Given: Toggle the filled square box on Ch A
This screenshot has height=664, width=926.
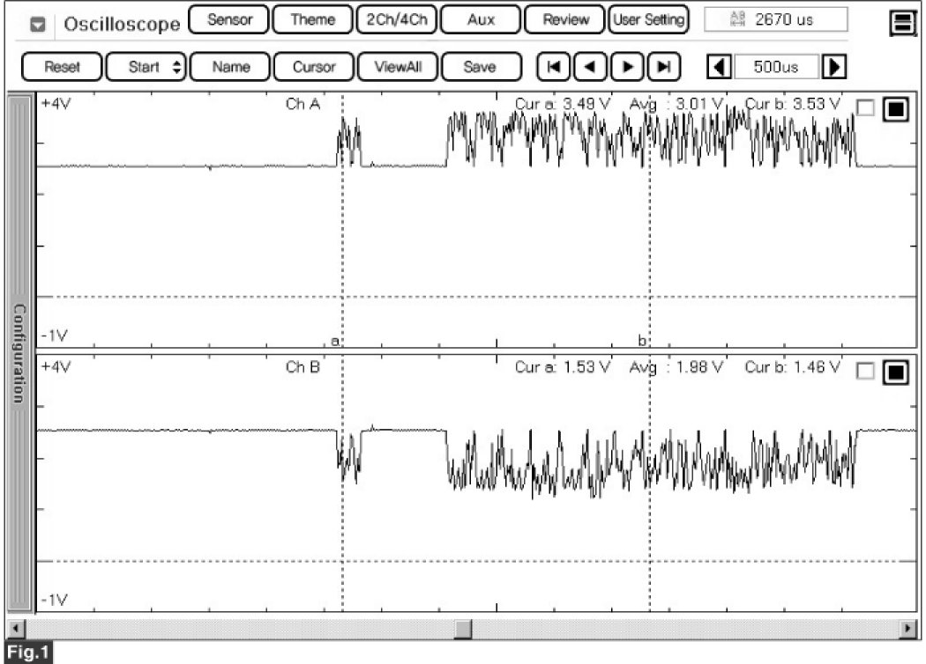Looking at the screenshot, I should coord(895,108).
